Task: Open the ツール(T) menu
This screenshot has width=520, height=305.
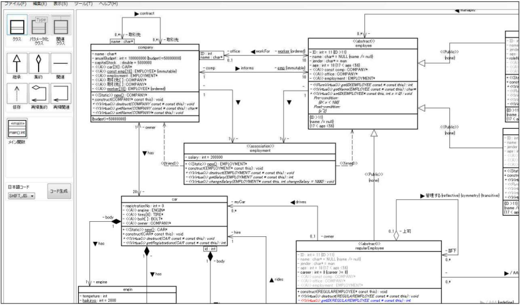Action: (x=83, y=4)
